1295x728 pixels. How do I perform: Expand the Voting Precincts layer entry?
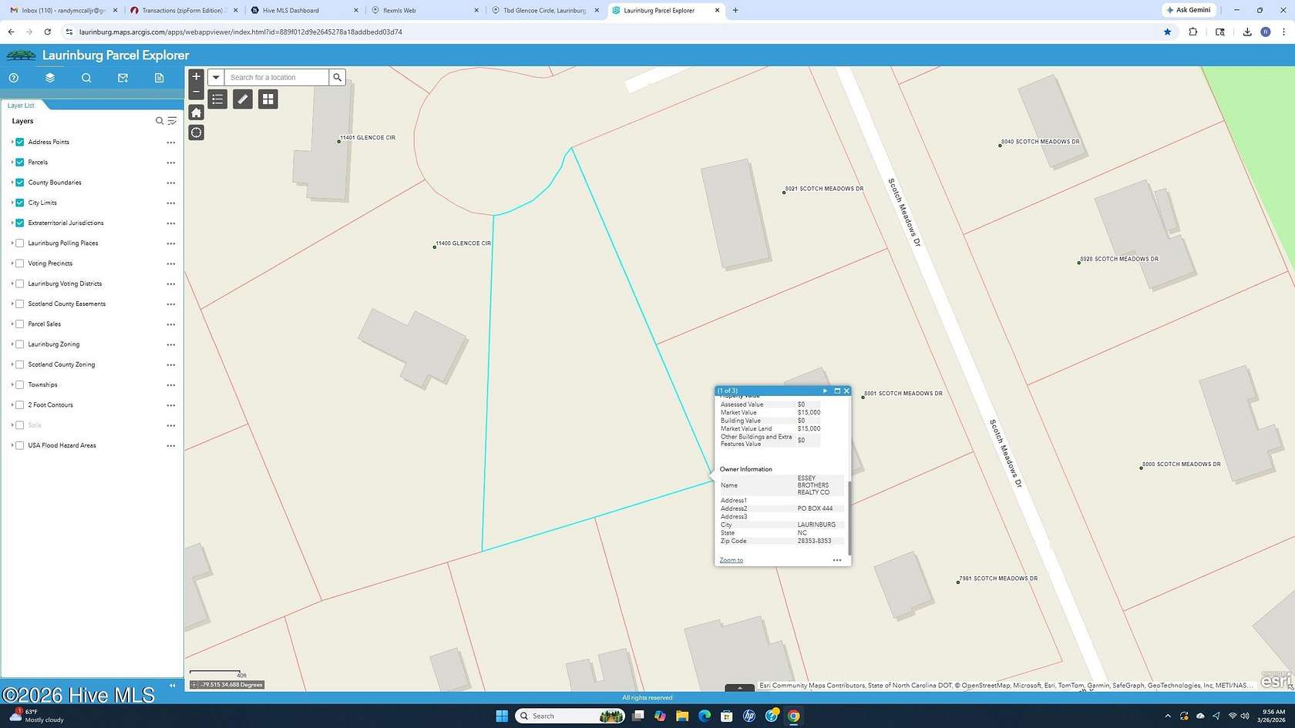pos(12,263)
